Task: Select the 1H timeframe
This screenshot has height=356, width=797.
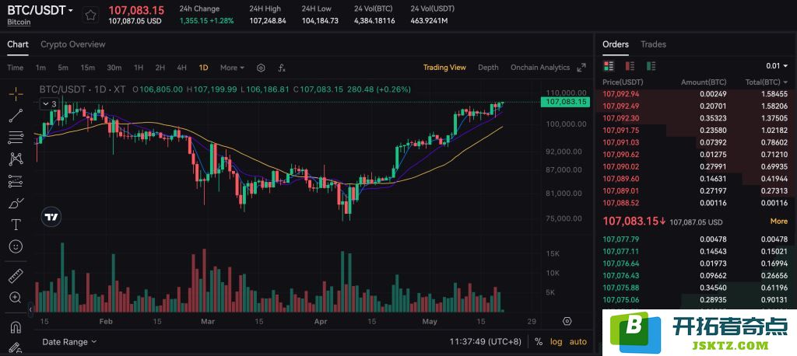Action: tap(139, 68)
